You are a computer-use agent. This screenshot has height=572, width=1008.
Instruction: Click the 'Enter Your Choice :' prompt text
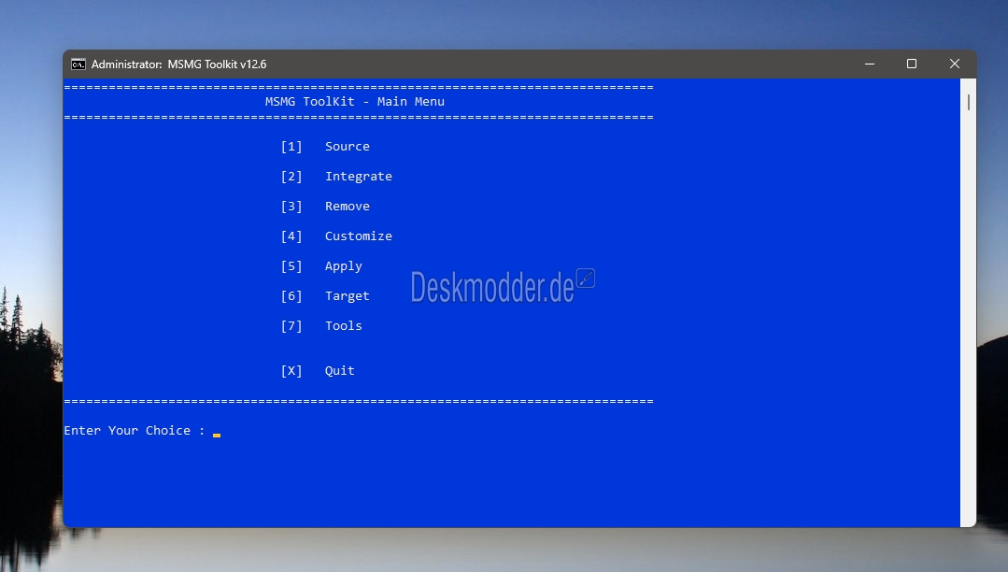[135, 431]
